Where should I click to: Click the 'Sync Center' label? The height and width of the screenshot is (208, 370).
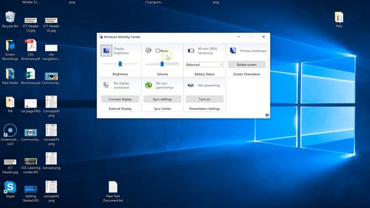[x=162, y=109]
